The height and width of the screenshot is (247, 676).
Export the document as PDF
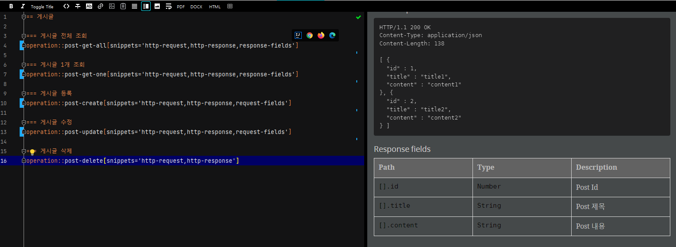pos(181,7)
